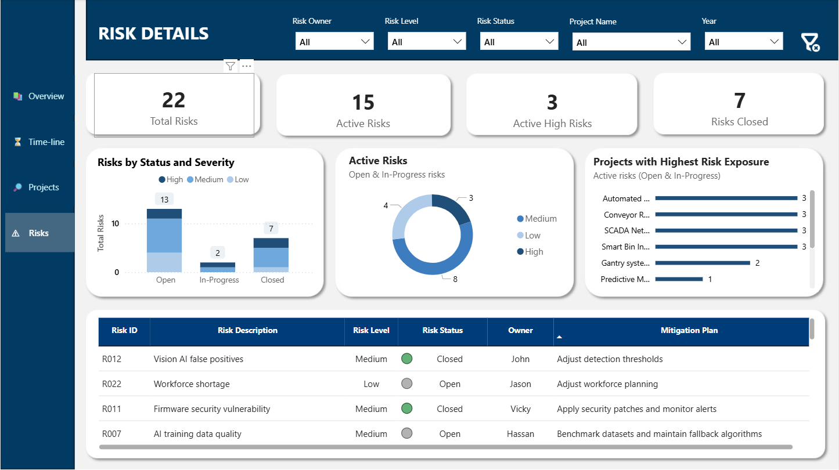Expand the Risk Owner dropdown

pyautogui.click(x=334, y=42)
